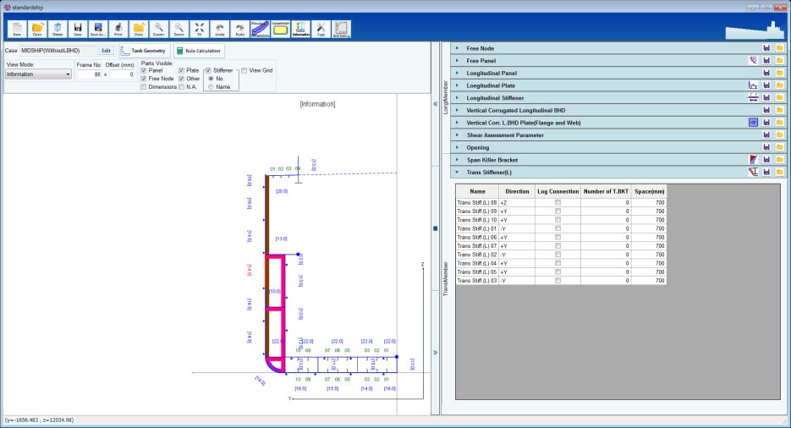Open the Principal Dimensions ship icon
This screenshot has width=791, height=428.
tap(260, 30)
